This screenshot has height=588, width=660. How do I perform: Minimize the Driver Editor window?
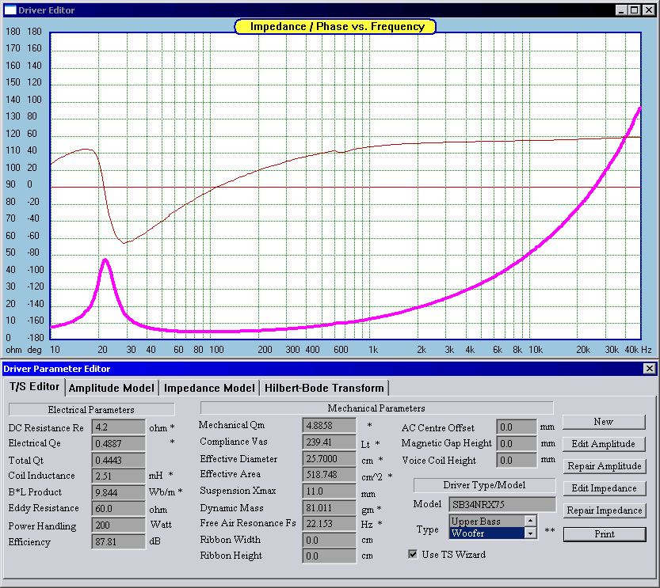click(x=621, y=9)
